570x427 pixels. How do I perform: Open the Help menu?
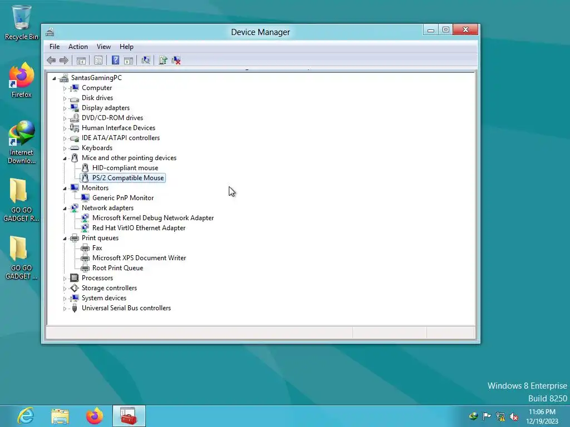pyautogui.click(x=126, y=47)
